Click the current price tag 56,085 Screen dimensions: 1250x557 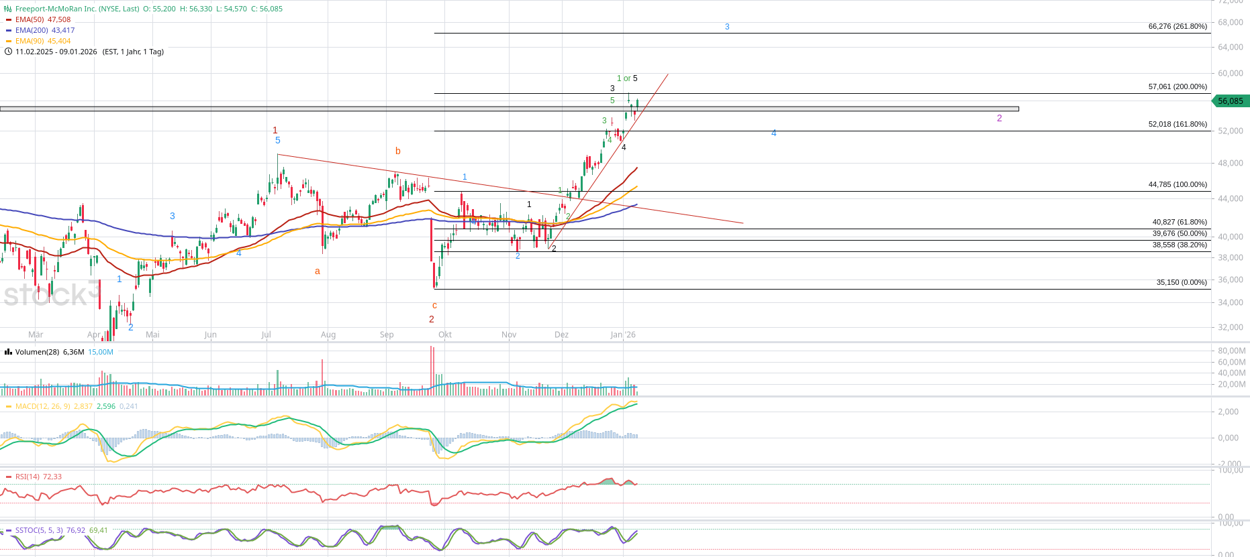1230,101
